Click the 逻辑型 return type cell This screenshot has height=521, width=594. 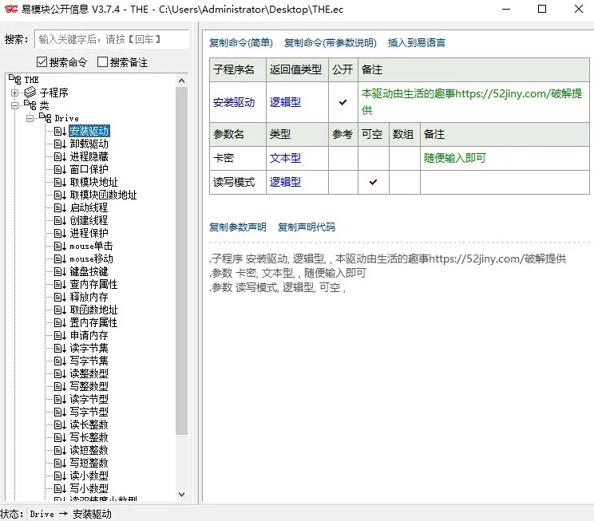pyautogui.click(x=297, y=102)
